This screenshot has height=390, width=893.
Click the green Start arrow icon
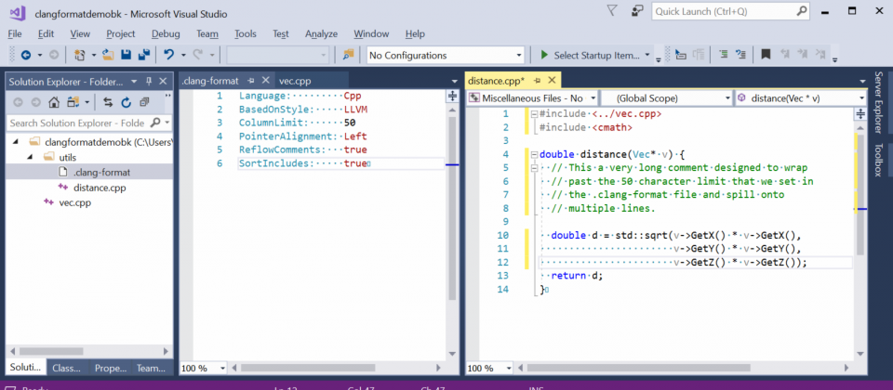tap(544, 55)
